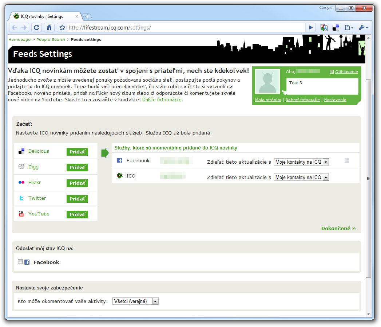The height and width of the screenshot is (327, 381).
Task: Open the Digg service link
Action: click(33, 167)
